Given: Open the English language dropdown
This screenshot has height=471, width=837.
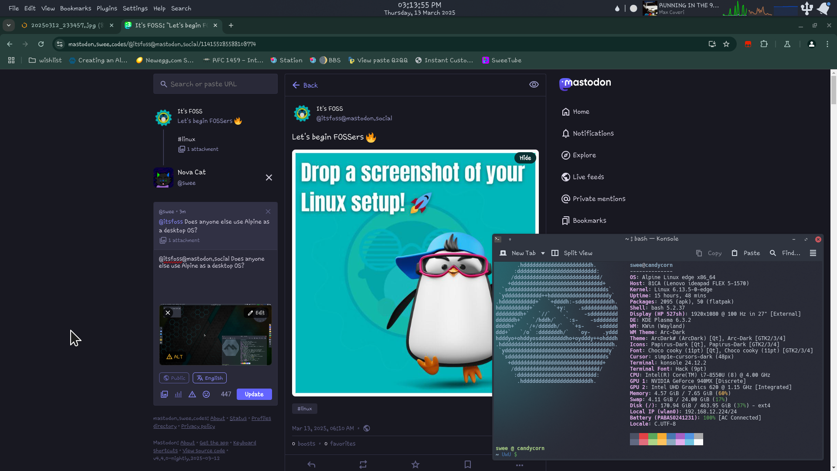Looking at the screenshot, I should pos(210,378).
